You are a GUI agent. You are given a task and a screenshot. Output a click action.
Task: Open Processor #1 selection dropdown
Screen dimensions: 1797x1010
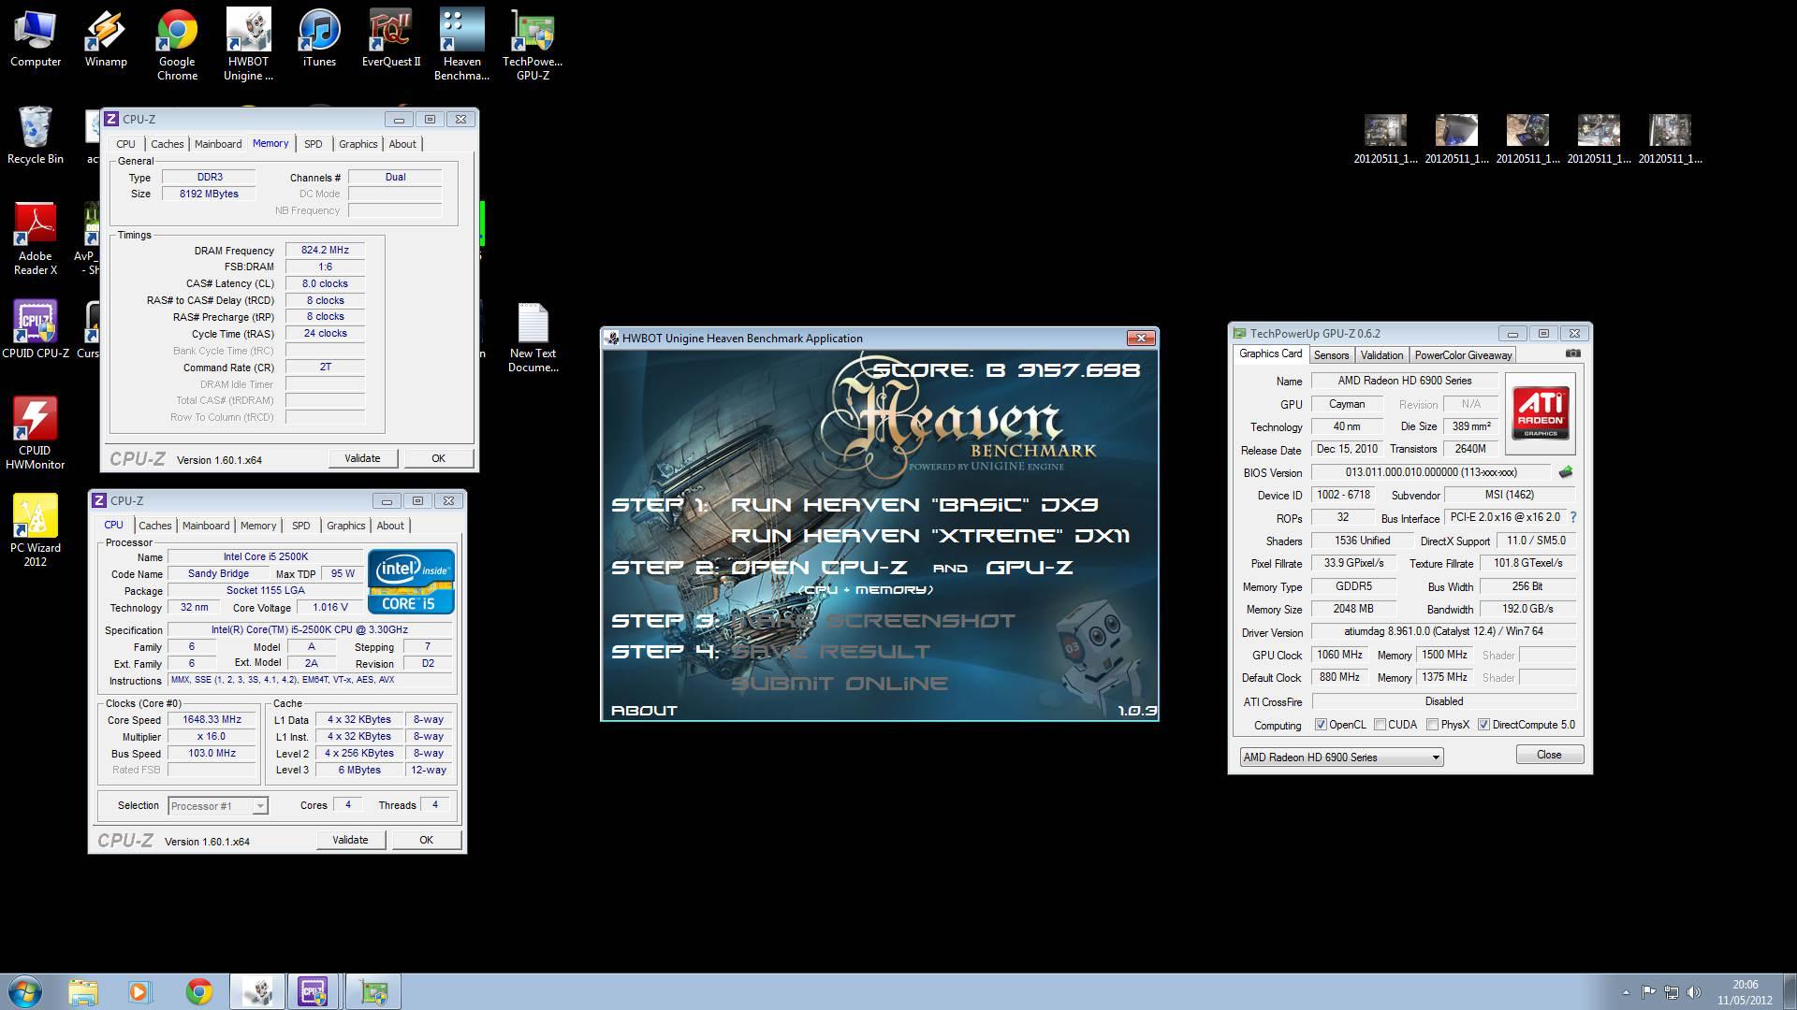[x=218, y=805]
